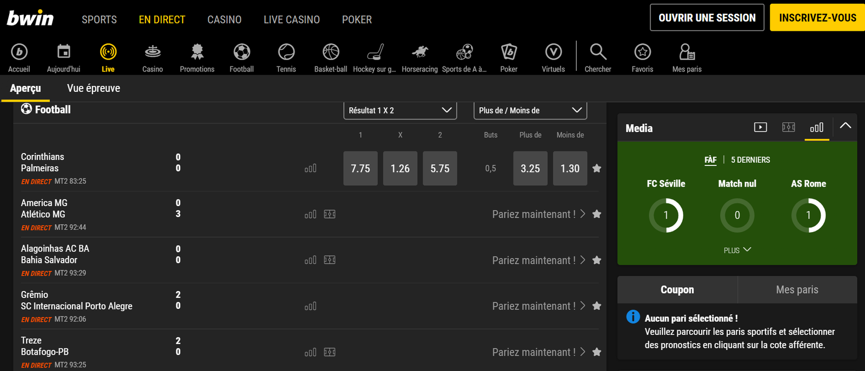Open Grêmio match via Pariez maintenant
The width and height of the screenshot is (865, 371).
pos(538,306)
